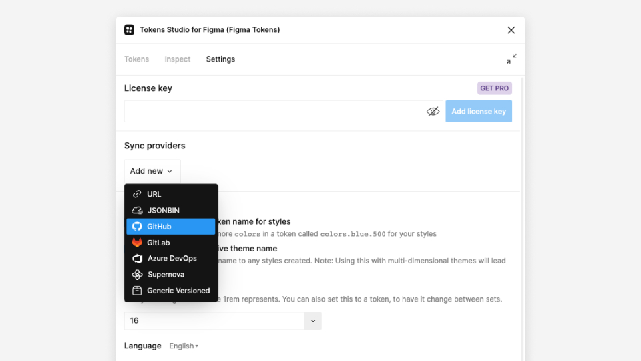
Task: Close the Tokens Studio plugin window
Action: click(511, 30)
